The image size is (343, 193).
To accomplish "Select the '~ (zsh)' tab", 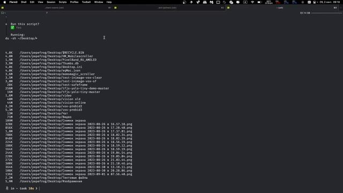I will click(x=282, y=8).
